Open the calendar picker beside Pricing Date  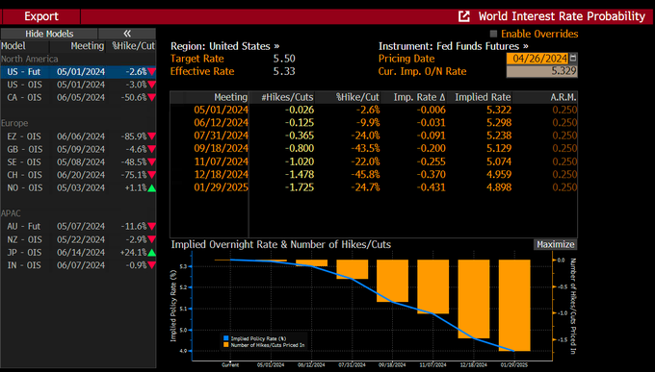click(x=573, y=58)
